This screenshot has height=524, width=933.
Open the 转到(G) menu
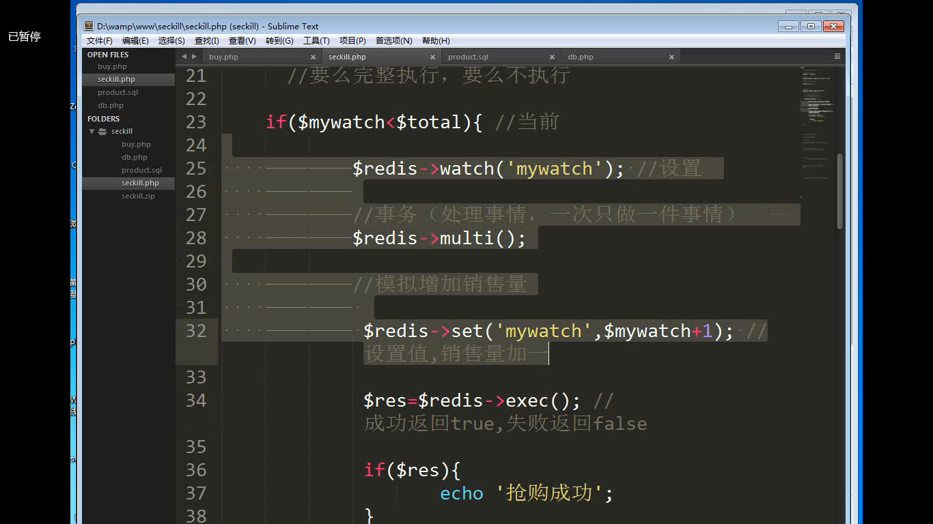click(x=279, y=41)
